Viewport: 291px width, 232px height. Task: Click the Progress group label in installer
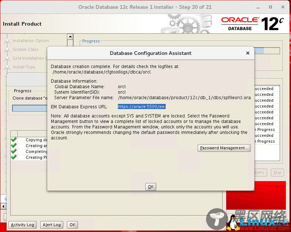tap(91, 41)
